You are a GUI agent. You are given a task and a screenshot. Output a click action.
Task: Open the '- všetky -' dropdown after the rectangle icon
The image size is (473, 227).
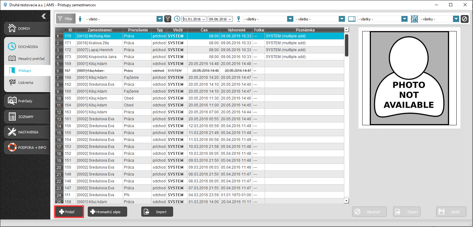coord(405,19)
